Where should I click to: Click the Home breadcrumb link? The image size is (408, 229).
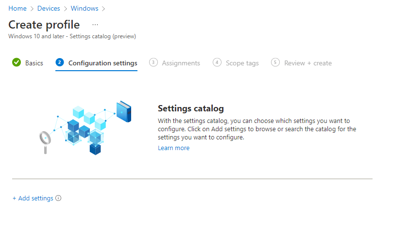(17, 9)
